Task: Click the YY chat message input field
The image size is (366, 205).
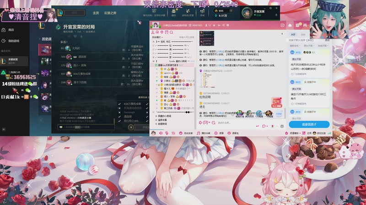Action: 236,123
